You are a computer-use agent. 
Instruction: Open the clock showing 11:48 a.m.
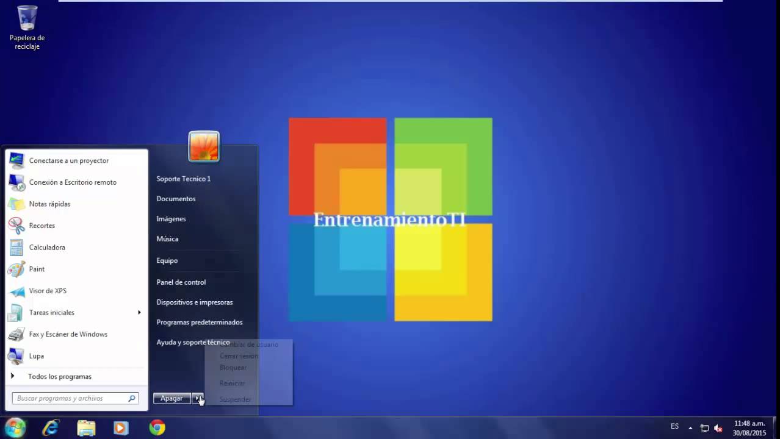(749, 428)
